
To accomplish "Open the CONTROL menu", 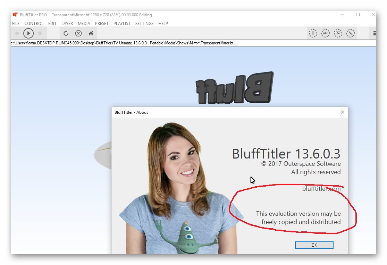I will tap(34, 24).
